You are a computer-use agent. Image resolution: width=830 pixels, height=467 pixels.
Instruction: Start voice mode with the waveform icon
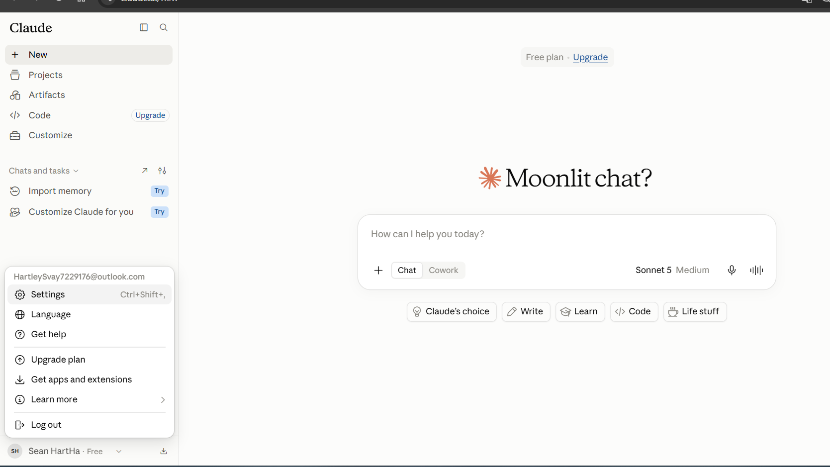click(756, 270)
